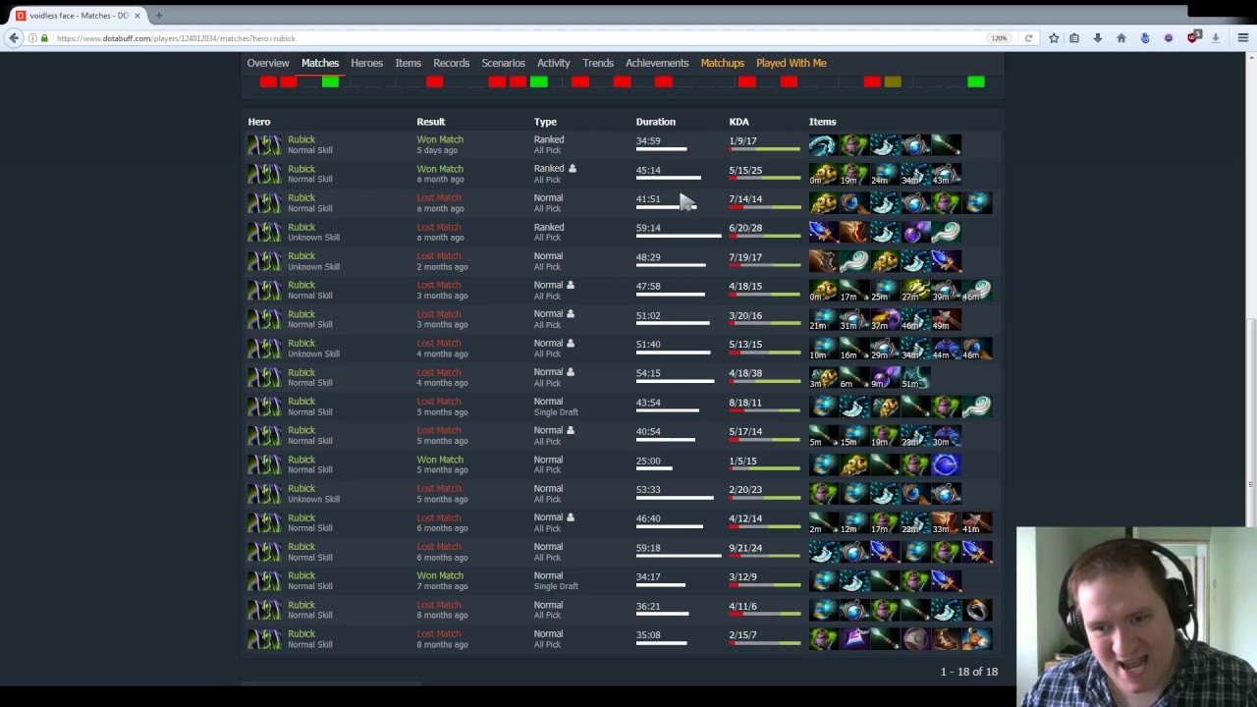Screen dimensions: 1257x707
Task: Open Won Match link from 5 days ago
Action: click(x=440, y=139)
